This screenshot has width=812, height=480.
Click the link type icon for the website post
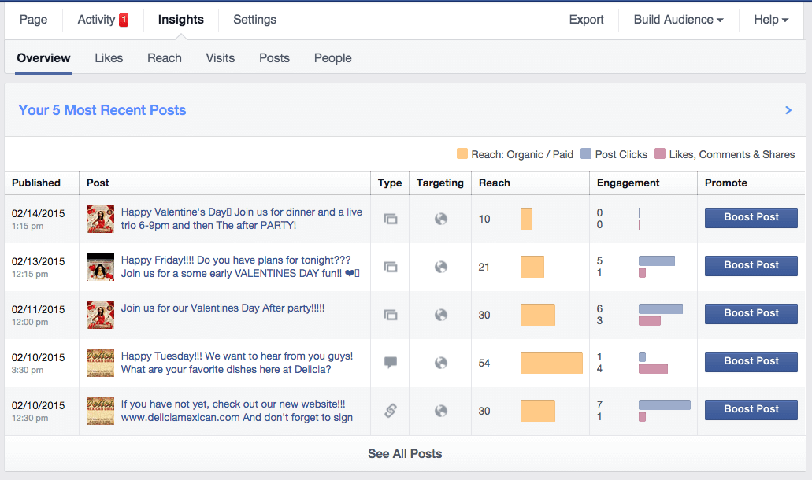pyautogui.click(x=390, y=411)
